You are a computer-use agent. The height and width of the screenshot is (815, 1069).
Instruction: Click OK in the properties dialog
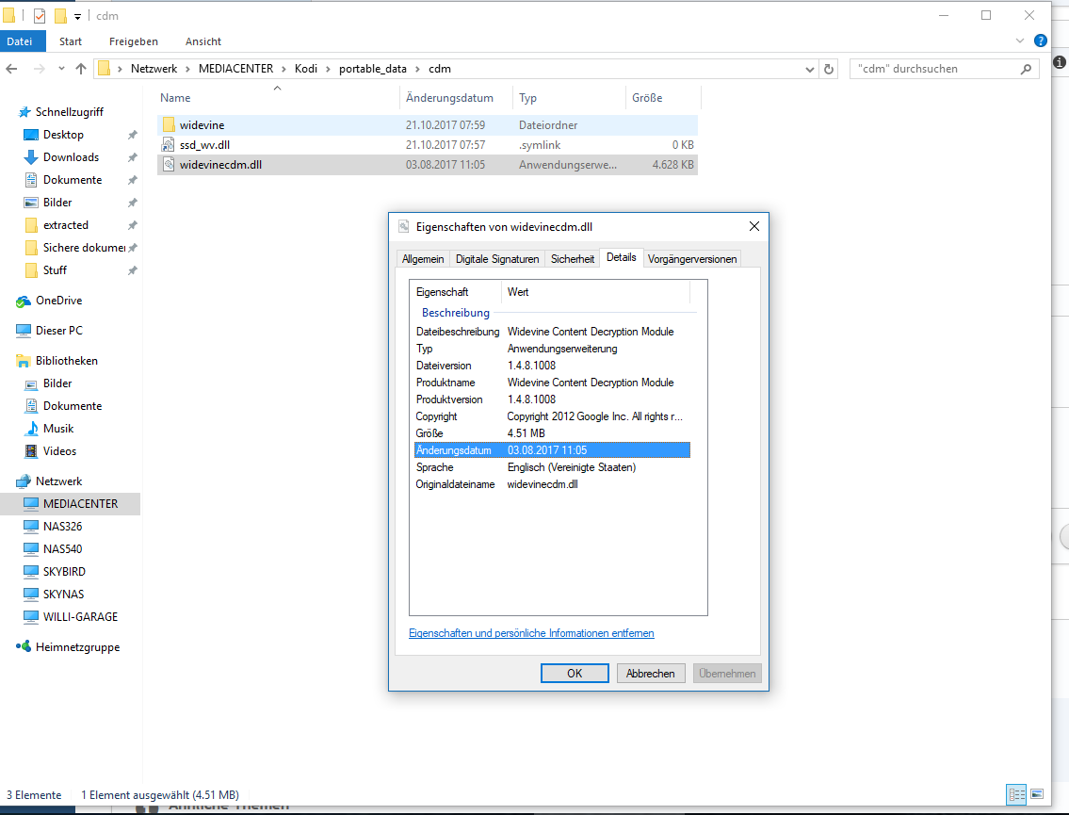point(575,673)
